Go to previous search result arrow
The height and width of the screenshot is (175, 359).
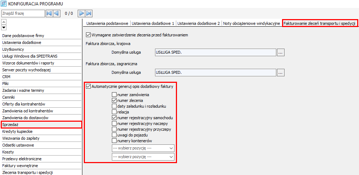point(56,13)
